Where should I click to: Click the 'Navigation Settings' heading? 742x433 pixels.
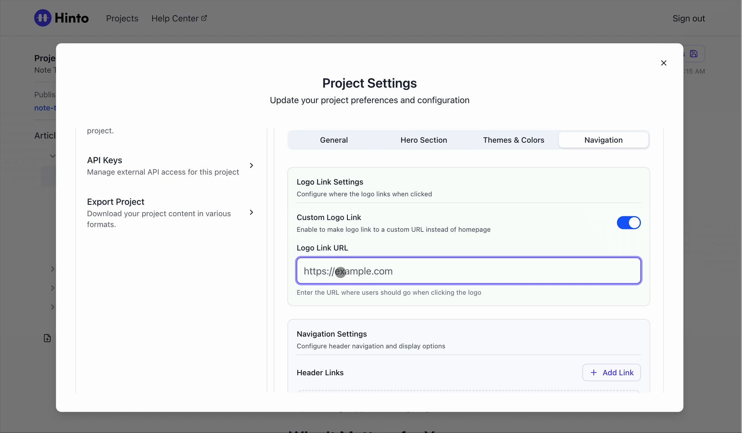click(332, 334)
